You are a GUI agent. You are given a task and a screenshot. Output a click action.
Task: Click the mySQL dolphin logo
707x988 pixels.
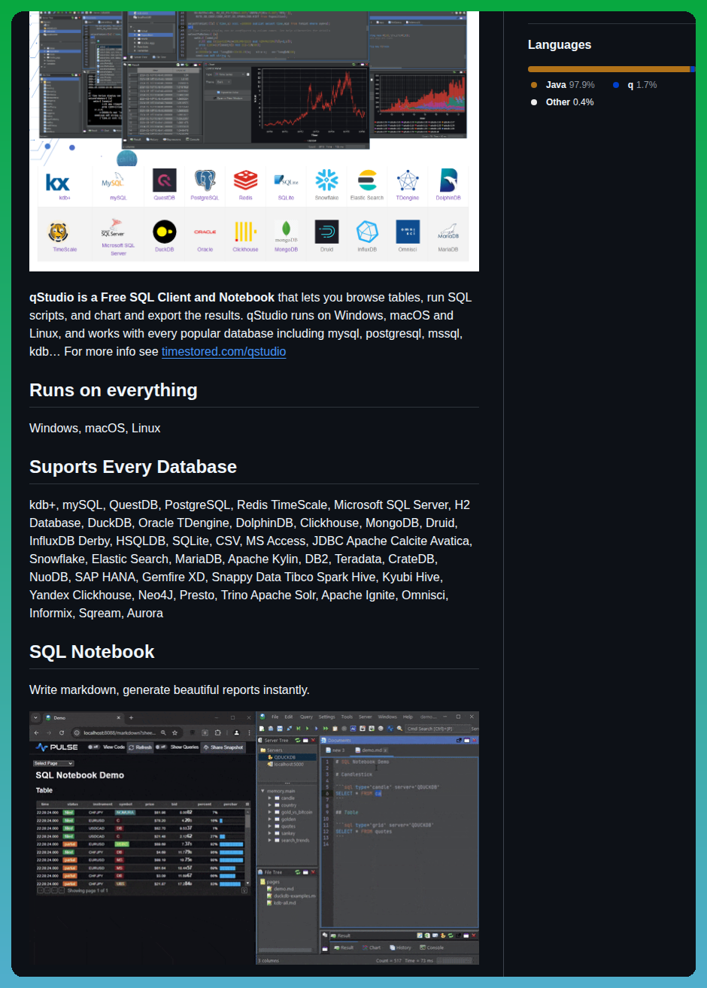coord(113,180)
